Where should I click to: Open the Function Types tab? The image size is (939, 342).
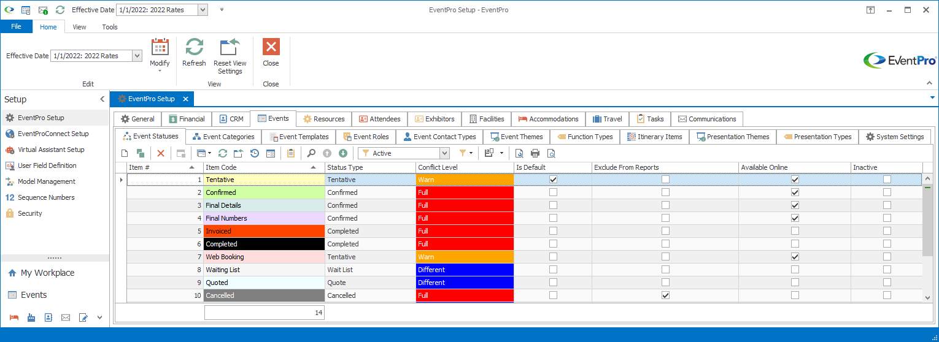coord(585,137)
